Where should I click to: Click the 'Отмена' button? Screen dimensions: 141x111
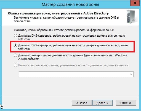126,103
